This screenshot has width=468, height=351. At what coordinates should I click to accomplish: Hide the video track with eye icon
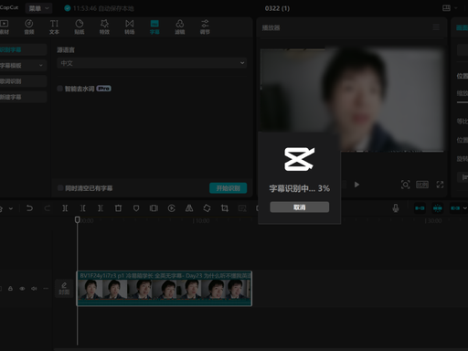[x=22, y=288]
